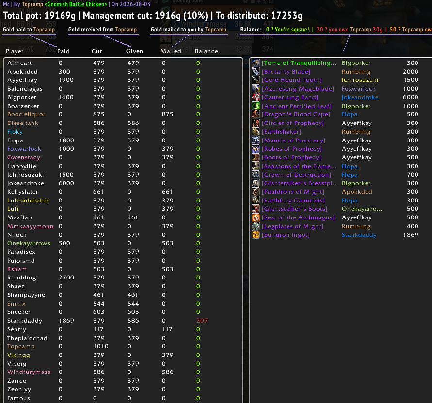
Task: Open the [Seal of the Archmagus] link
Action: click(x=298, y=217)
